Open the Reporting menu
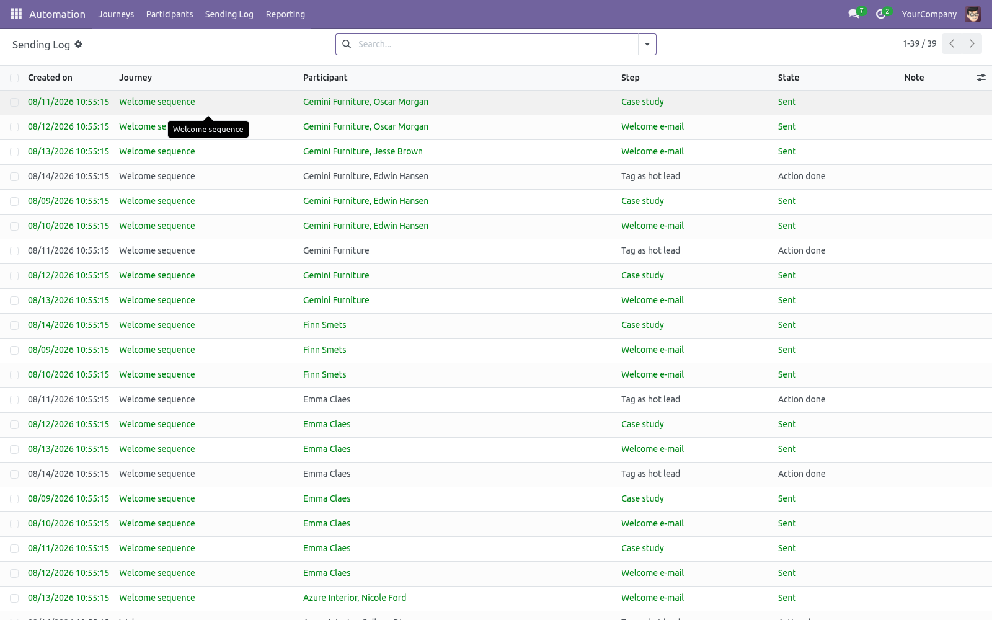The height and width of the screenshot is (620, 992). tap(285, 14)
